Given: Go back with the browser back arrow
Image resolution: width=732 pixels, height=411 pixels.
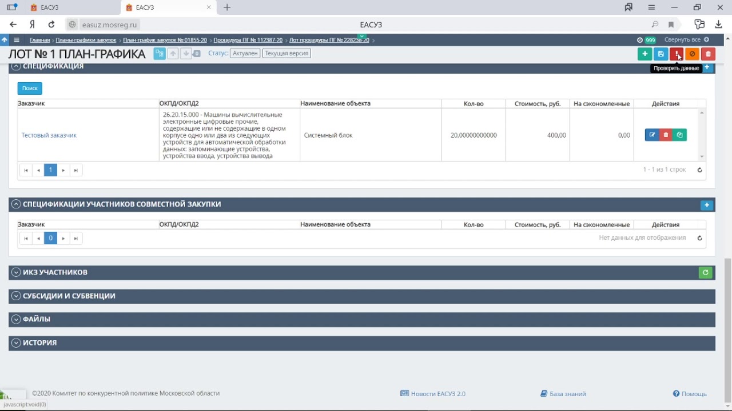Looking at the screenshot, I should pyautogui.click(x=13, y=25).
